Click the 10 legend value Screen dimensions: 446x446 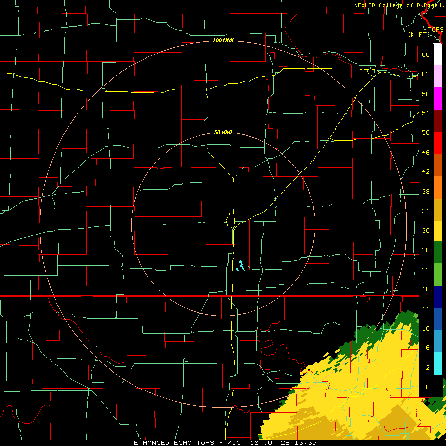pyautogui.click(x=426, y=329)
